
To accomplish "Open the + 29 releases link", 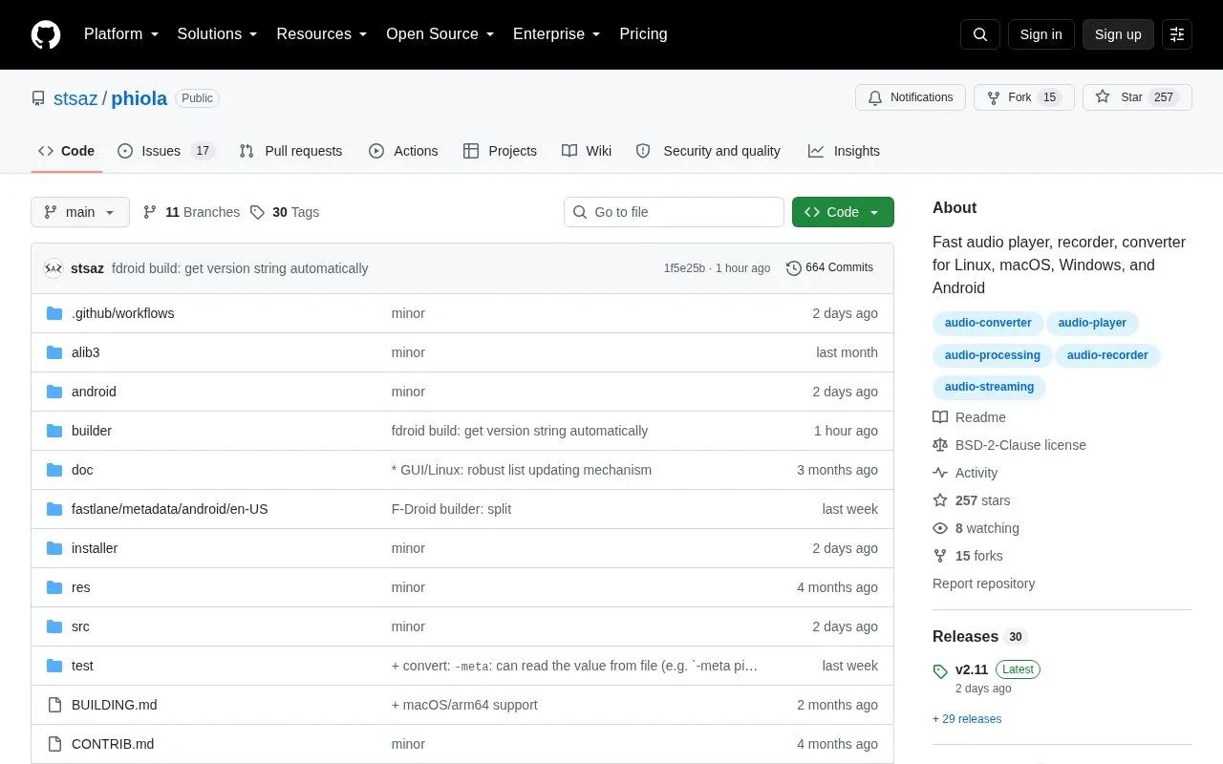I will tap(967, 719).
